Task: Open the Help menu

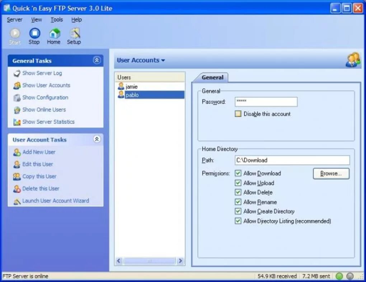Action: pos(76,20)
